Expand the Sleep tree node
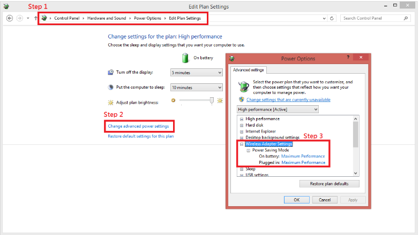The height and width of the screenshot is (235, 419). (x=242, y=169)
